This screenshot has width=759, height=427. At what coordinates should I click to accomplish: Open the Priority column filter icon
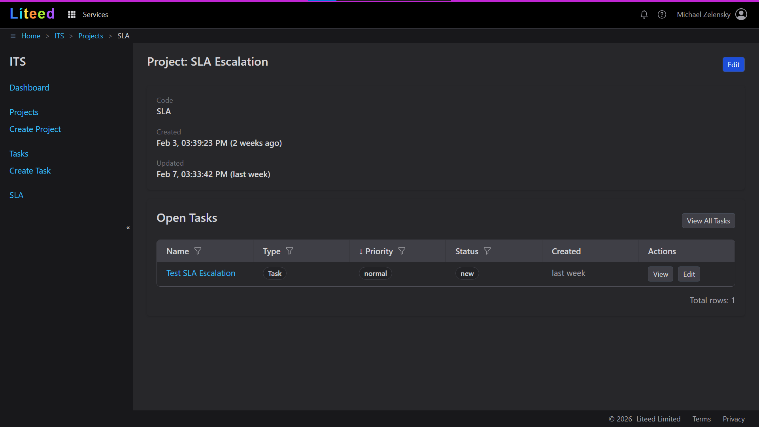402,251
